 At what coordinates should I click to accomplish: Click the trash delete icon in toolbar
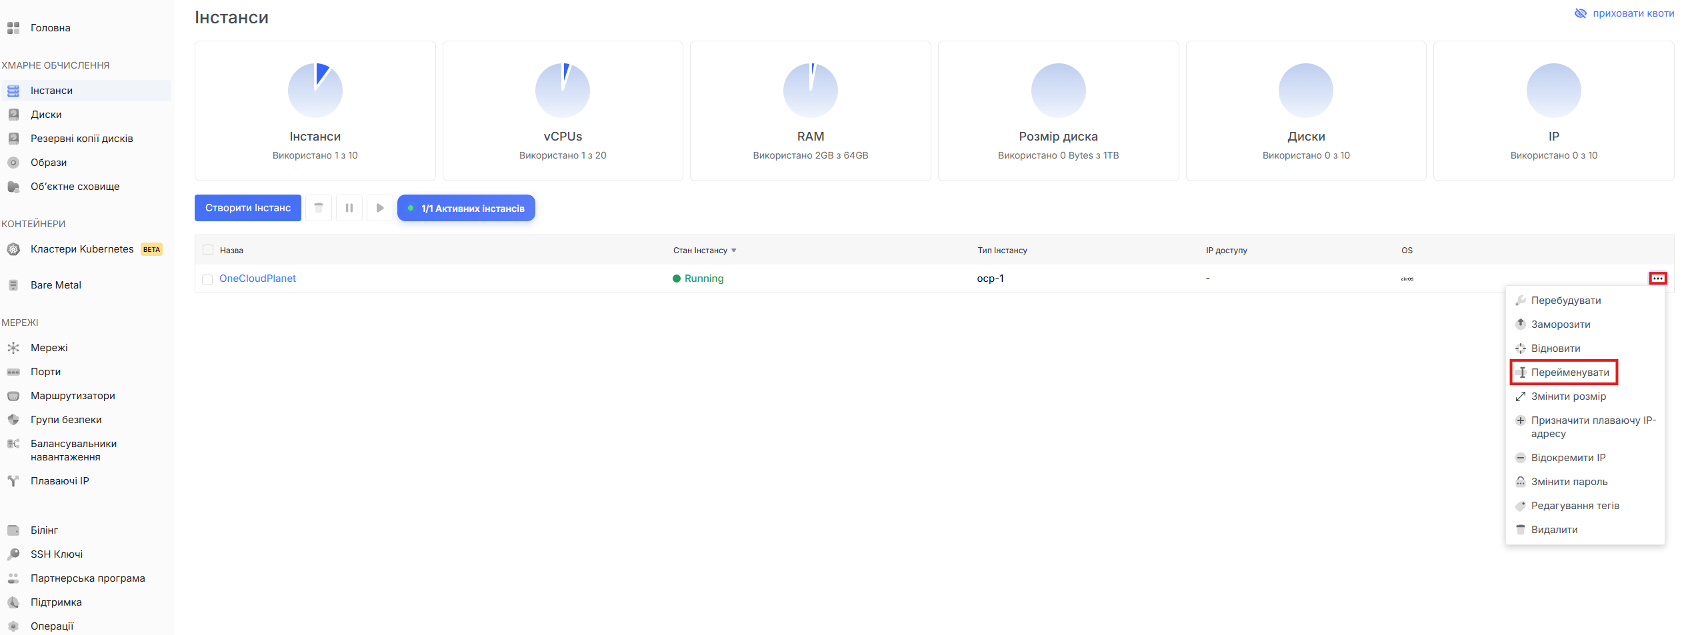(x=319, y=208)
